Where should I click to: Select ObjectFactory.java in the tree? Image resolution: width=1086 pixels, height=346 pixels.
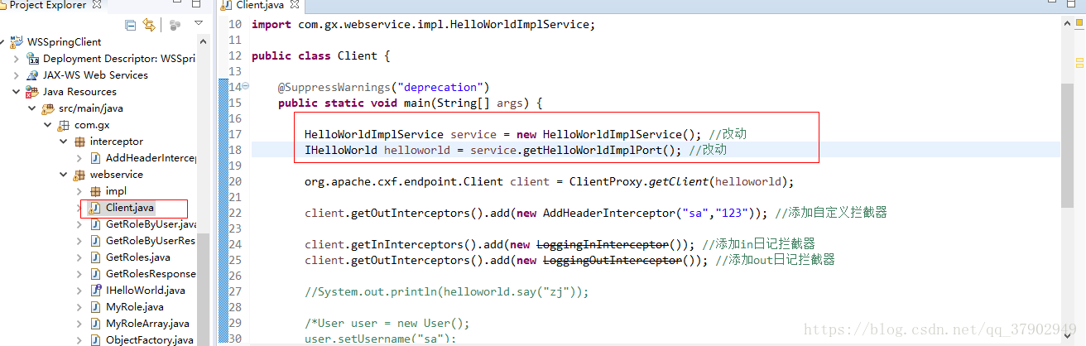pyautogui.click(x=149, y=340)
